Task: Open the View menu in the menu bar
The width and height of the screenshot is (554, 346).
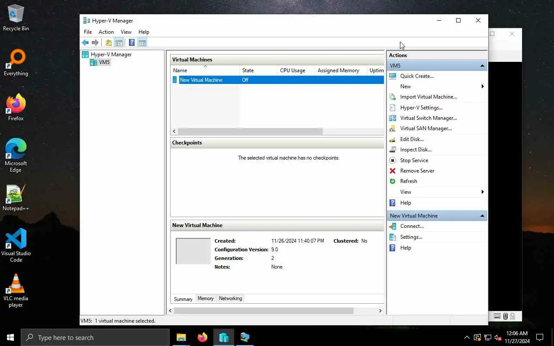Action: pyautogui.click(x=126, y=32)
